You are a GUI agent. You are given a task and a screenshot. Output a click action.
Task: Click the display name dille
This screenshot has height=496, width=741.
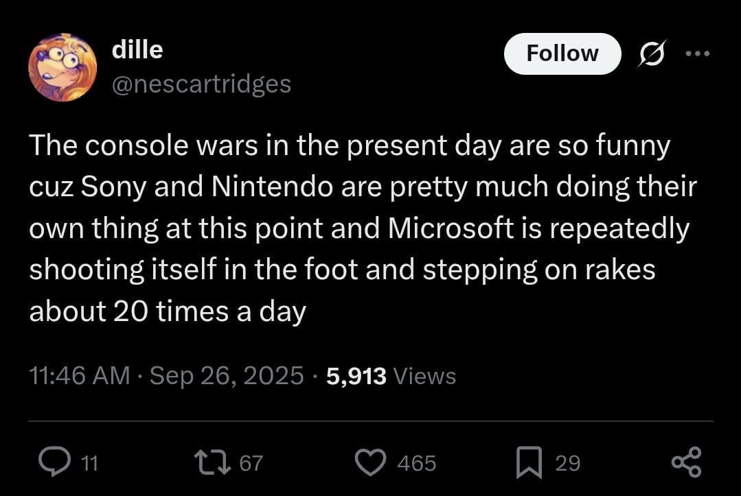click(137, 49)
